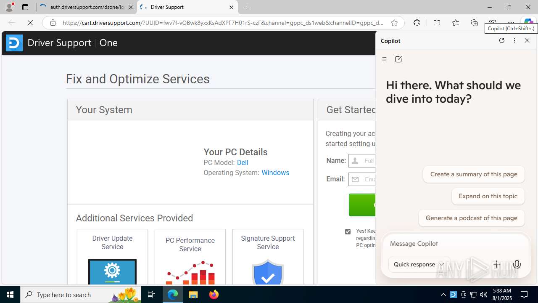The image size is (538, 303).
Task: Click the Additional Services Provided heading
Action: click(134, 218)
